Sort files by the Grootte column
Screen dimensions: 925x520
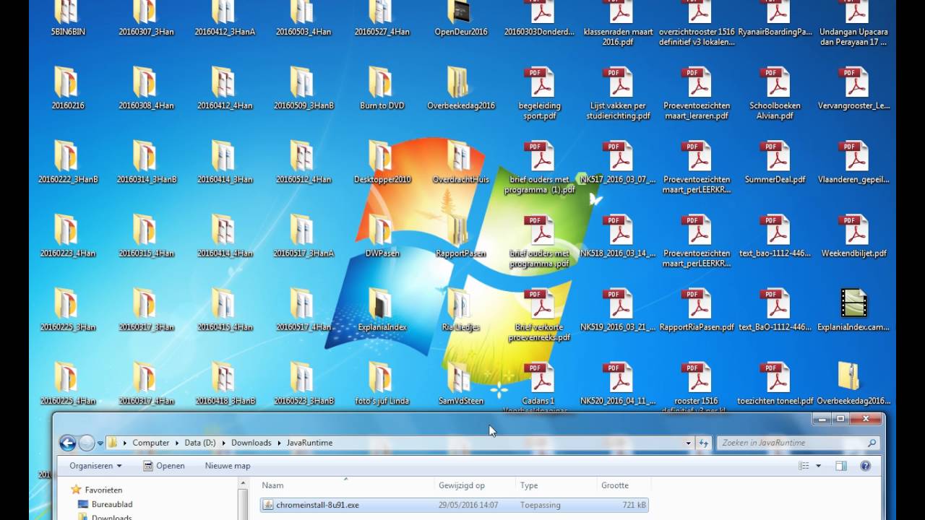point(623,485)
